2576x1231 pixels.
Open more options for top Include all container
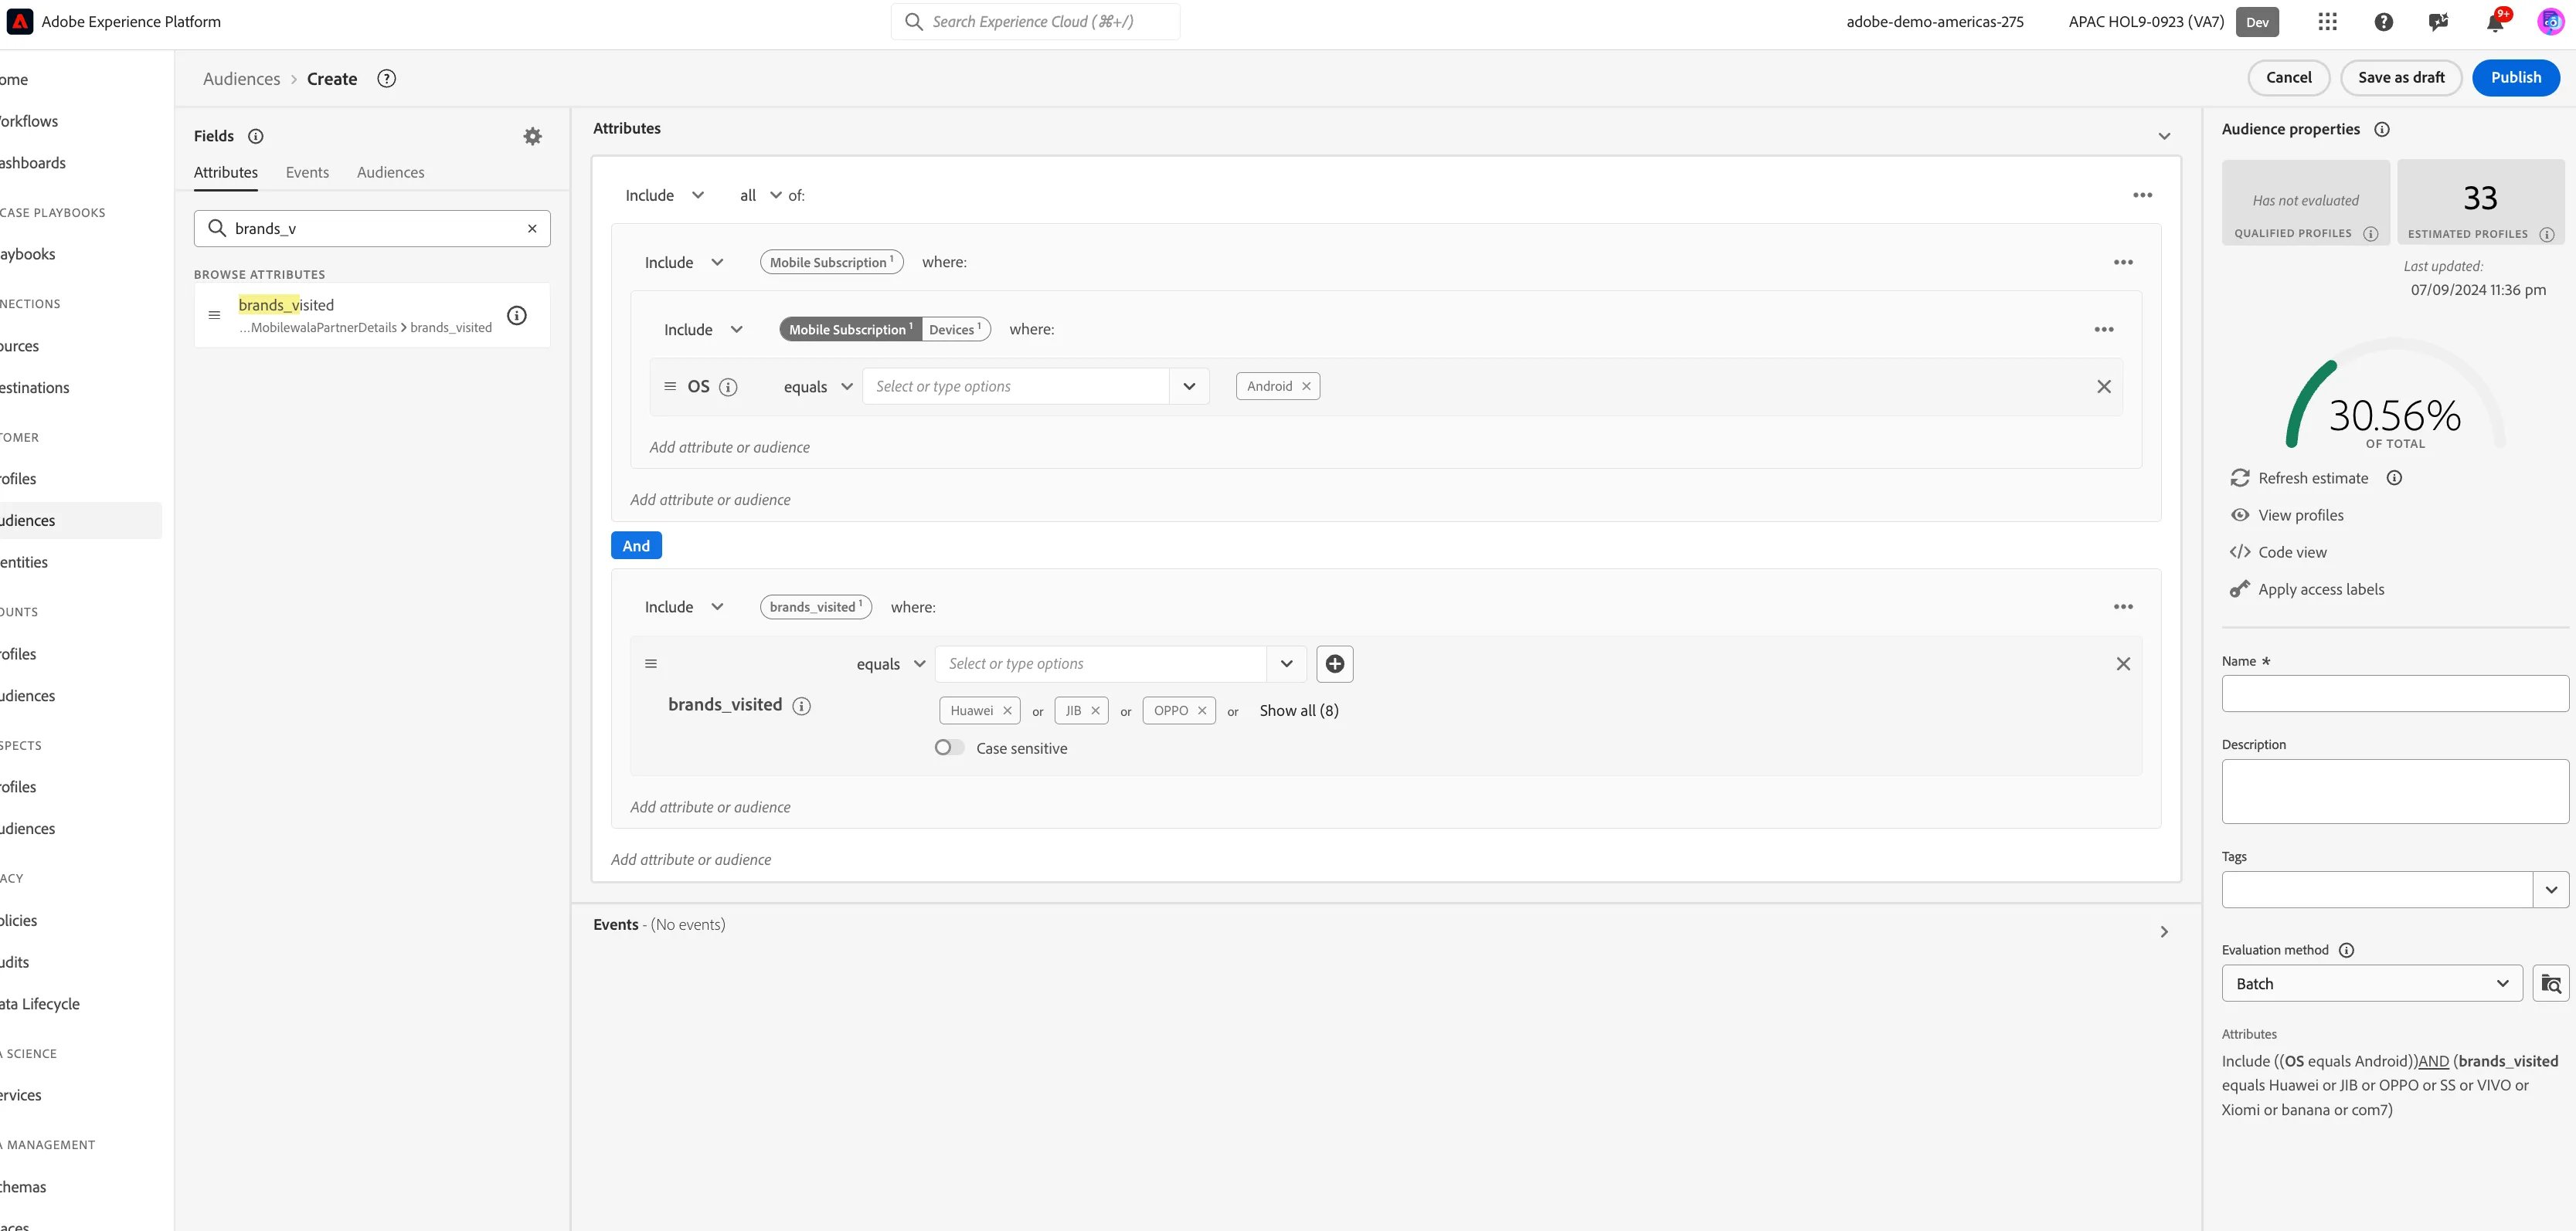pos(2142,196)
